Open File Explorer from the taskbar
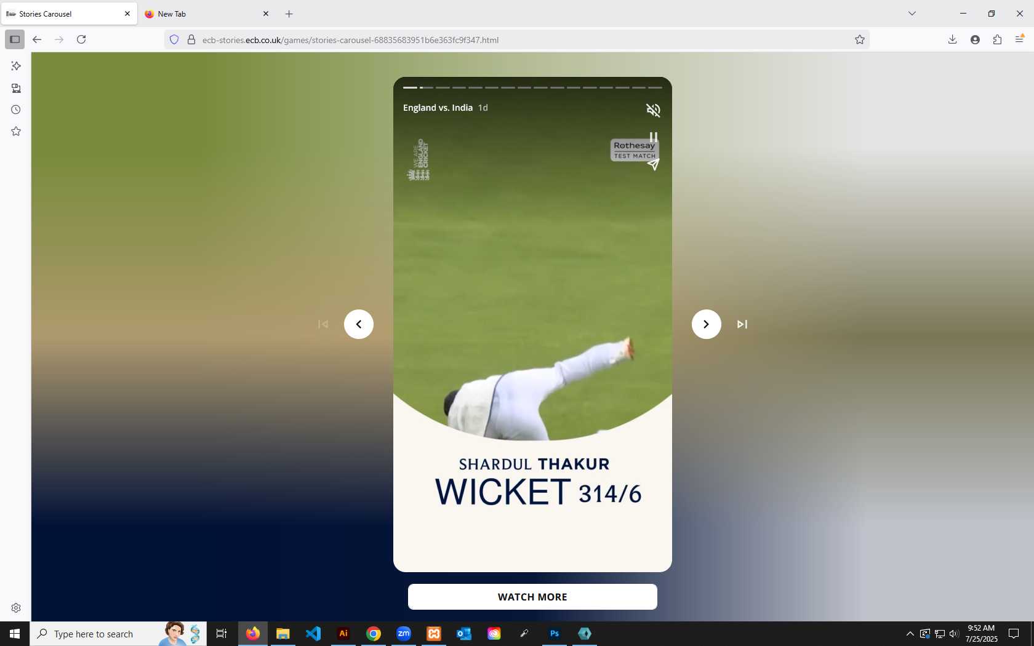Viewport: 1034px width, 646px height. [283, 634]
